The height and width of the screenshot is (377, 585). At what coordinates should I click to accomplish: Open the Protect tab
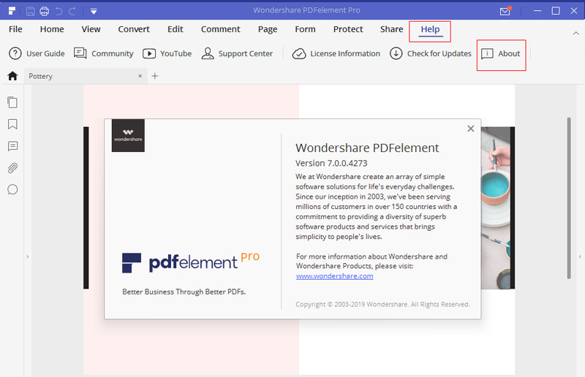[348, 29]
